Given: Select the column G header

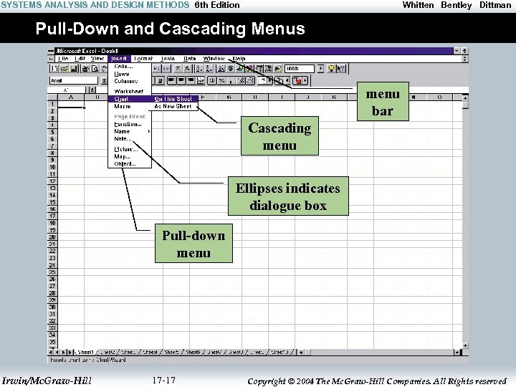Looking at the screenshot, I should [x=229, y=97].
